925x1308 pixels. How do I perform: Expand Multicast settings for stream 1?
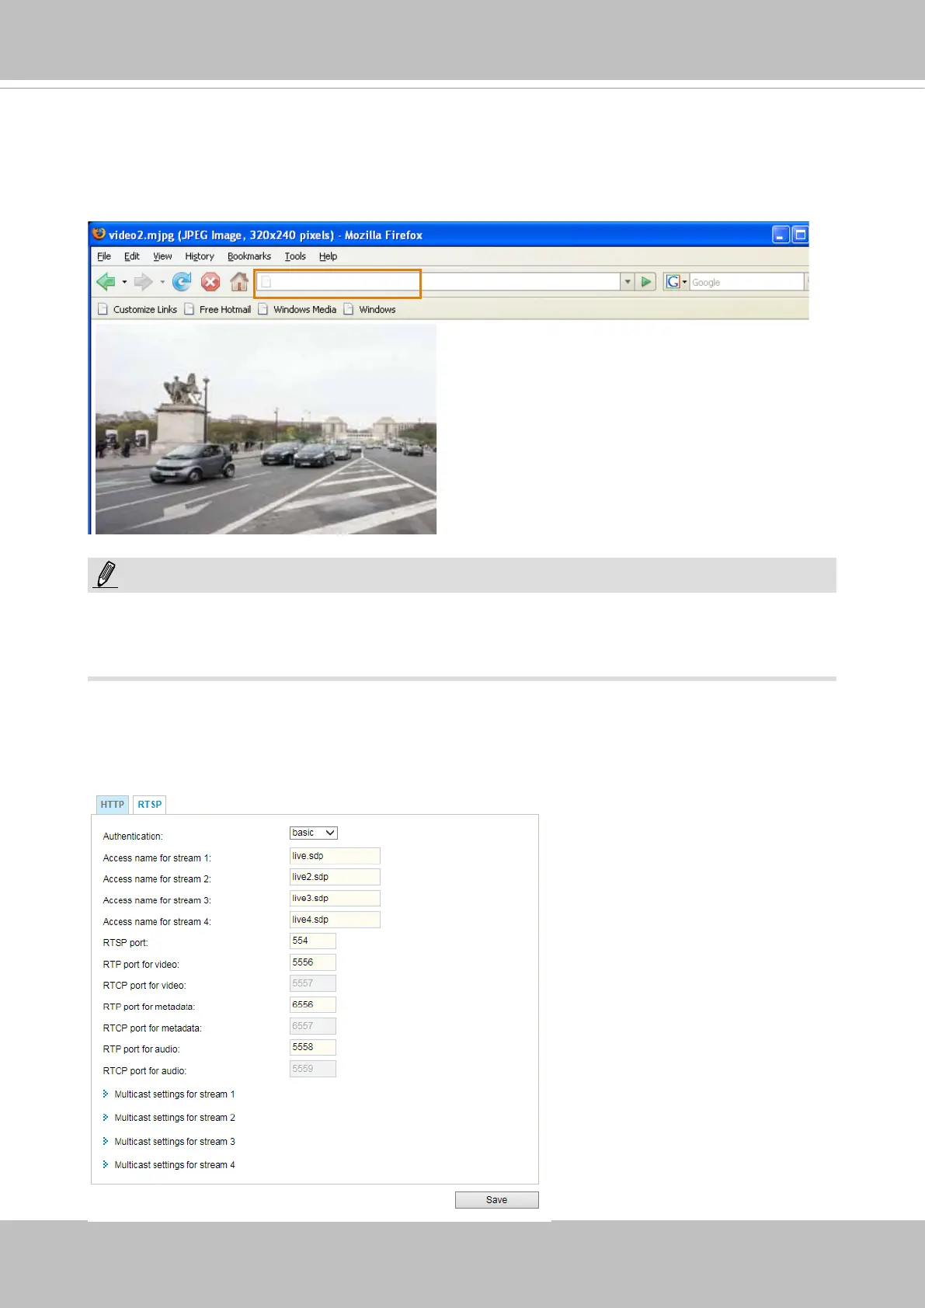169,1094
